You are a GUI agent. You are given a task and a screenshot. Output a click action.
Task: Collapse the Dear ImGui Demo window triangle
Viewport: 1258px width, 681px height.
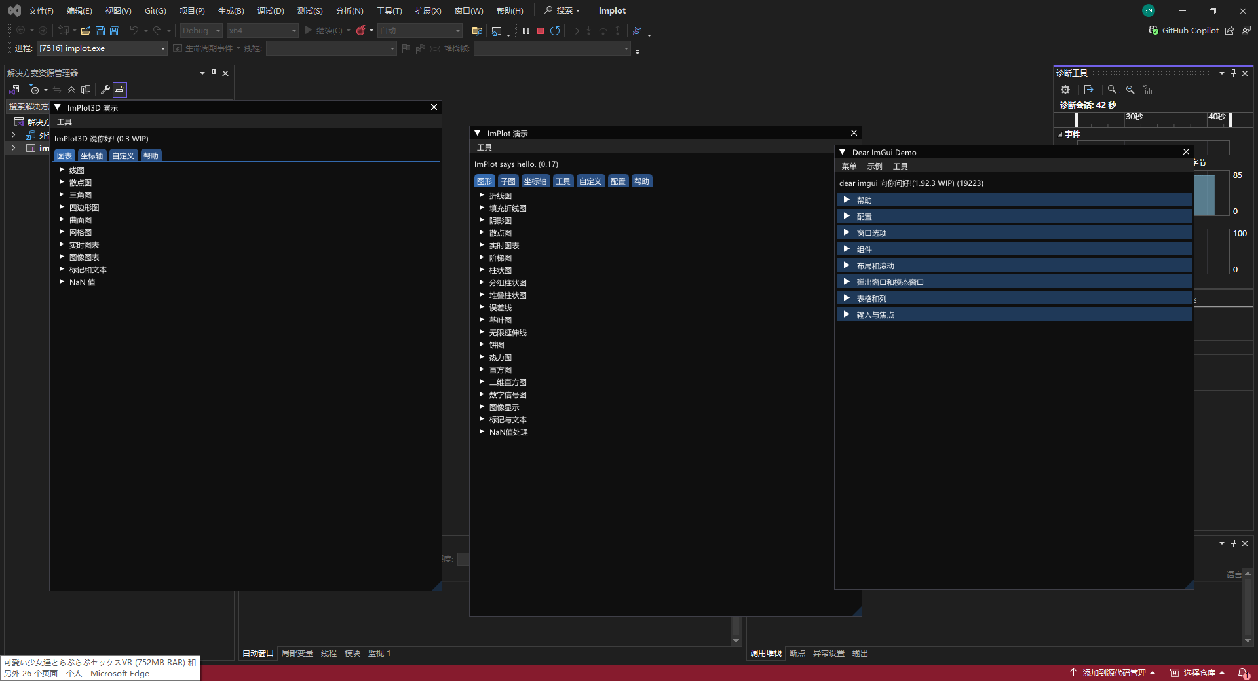click(x=843, y=152)
